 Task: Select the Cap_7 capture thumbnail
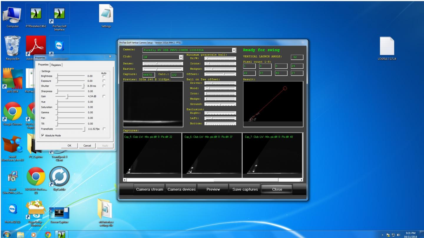(x=272, y=155)
